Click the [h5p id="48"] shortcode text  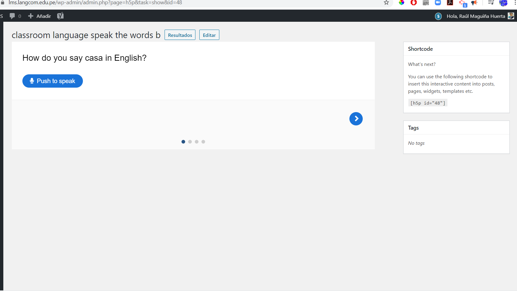point(428,103)
